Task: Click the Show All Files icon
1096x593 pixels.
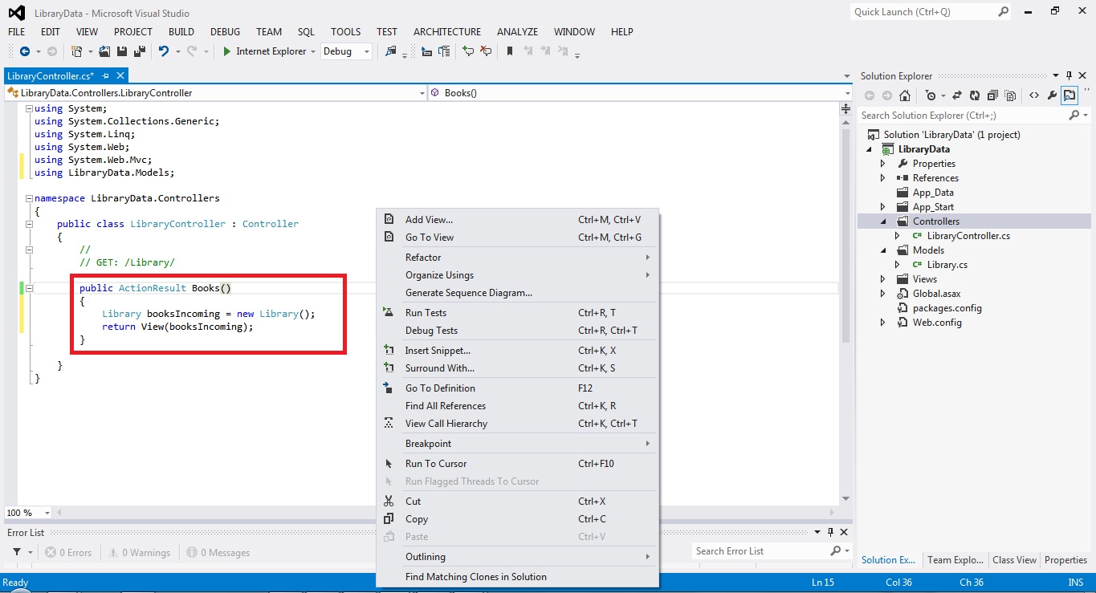Action: (1010, 95)
